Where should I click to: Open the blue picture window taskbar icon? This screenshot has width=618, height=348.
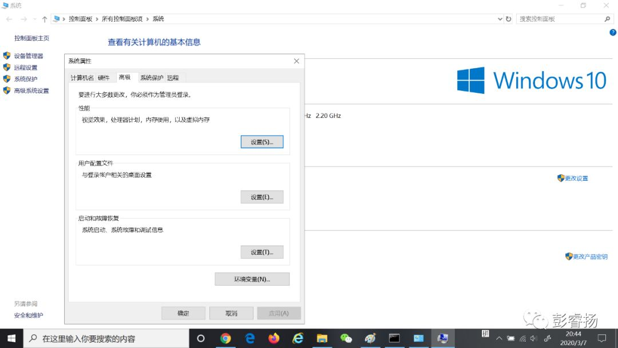click(418, 338)
